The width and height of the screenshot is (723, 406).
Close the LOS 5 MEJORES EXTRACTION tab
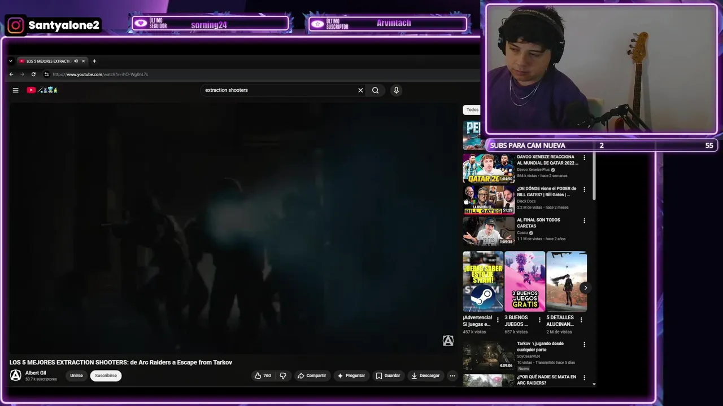[83, 61]
